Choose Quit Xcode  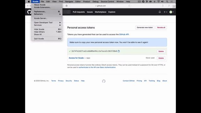[47, 39]
